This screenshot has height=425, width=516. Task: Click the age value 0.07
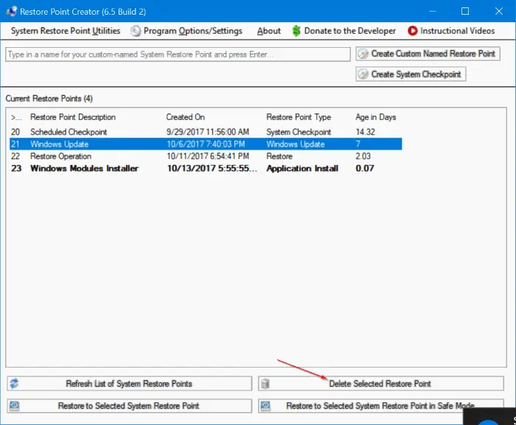pos(365,169)
